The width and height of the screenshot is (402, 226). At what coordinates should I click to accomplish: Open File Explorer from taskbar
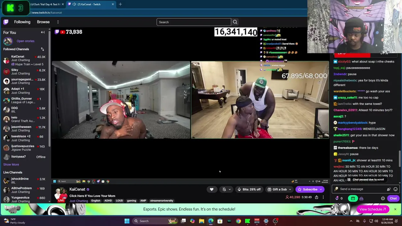pyautogui.click(x=202, y=221)
